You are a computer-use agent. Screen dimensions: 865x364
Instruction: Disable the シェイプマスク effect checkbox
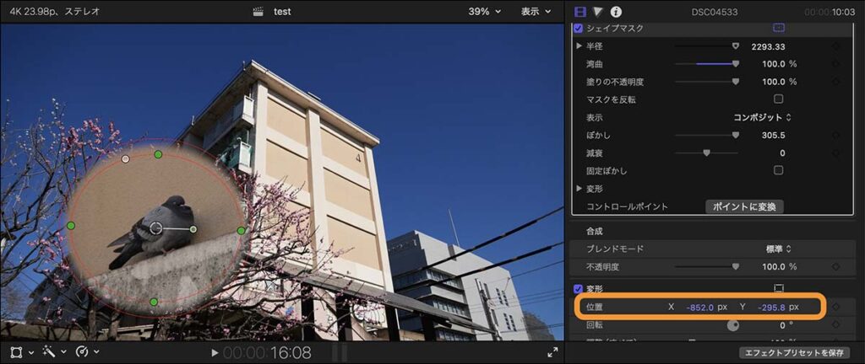(x=579, y=29)
